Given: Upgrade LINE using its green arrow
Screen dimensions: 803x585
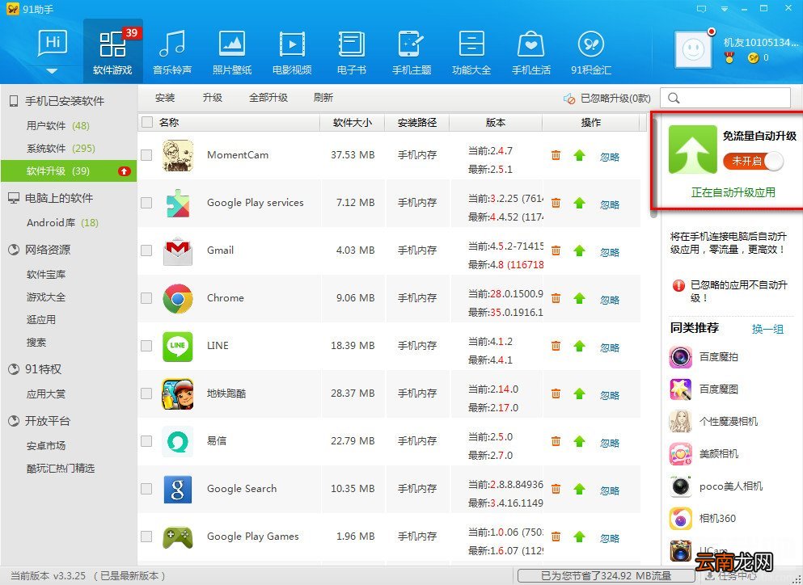Looking at the screenshot, I should (x=579, y=346).
